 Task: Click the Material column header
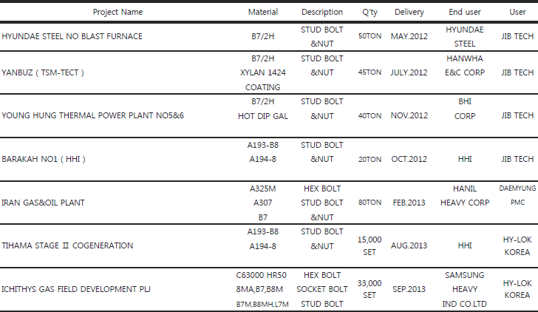(263, 12)
